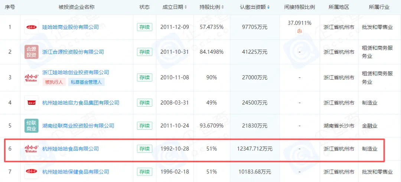Viewport: 401px width, 182px height.
Task: Sort the table by 成立日期 arrows
Action: point(186,7)
